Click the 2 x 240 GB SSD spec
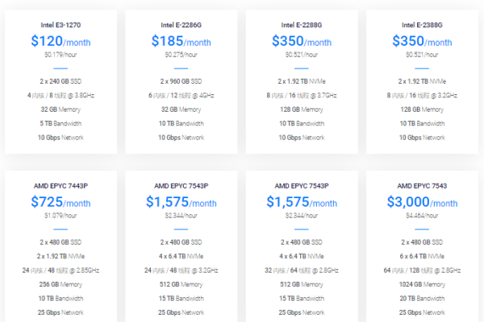Screen dimensions: 484x322 60,81
